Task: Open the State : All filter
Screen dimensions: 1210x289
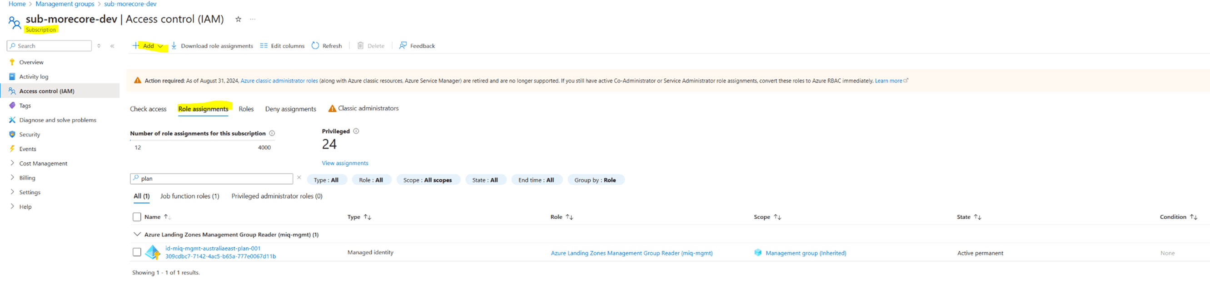Action: [485, 180]
